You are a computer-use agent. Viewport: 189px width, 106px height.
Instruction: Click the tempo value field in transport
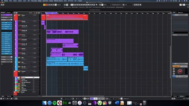(125, 99)
